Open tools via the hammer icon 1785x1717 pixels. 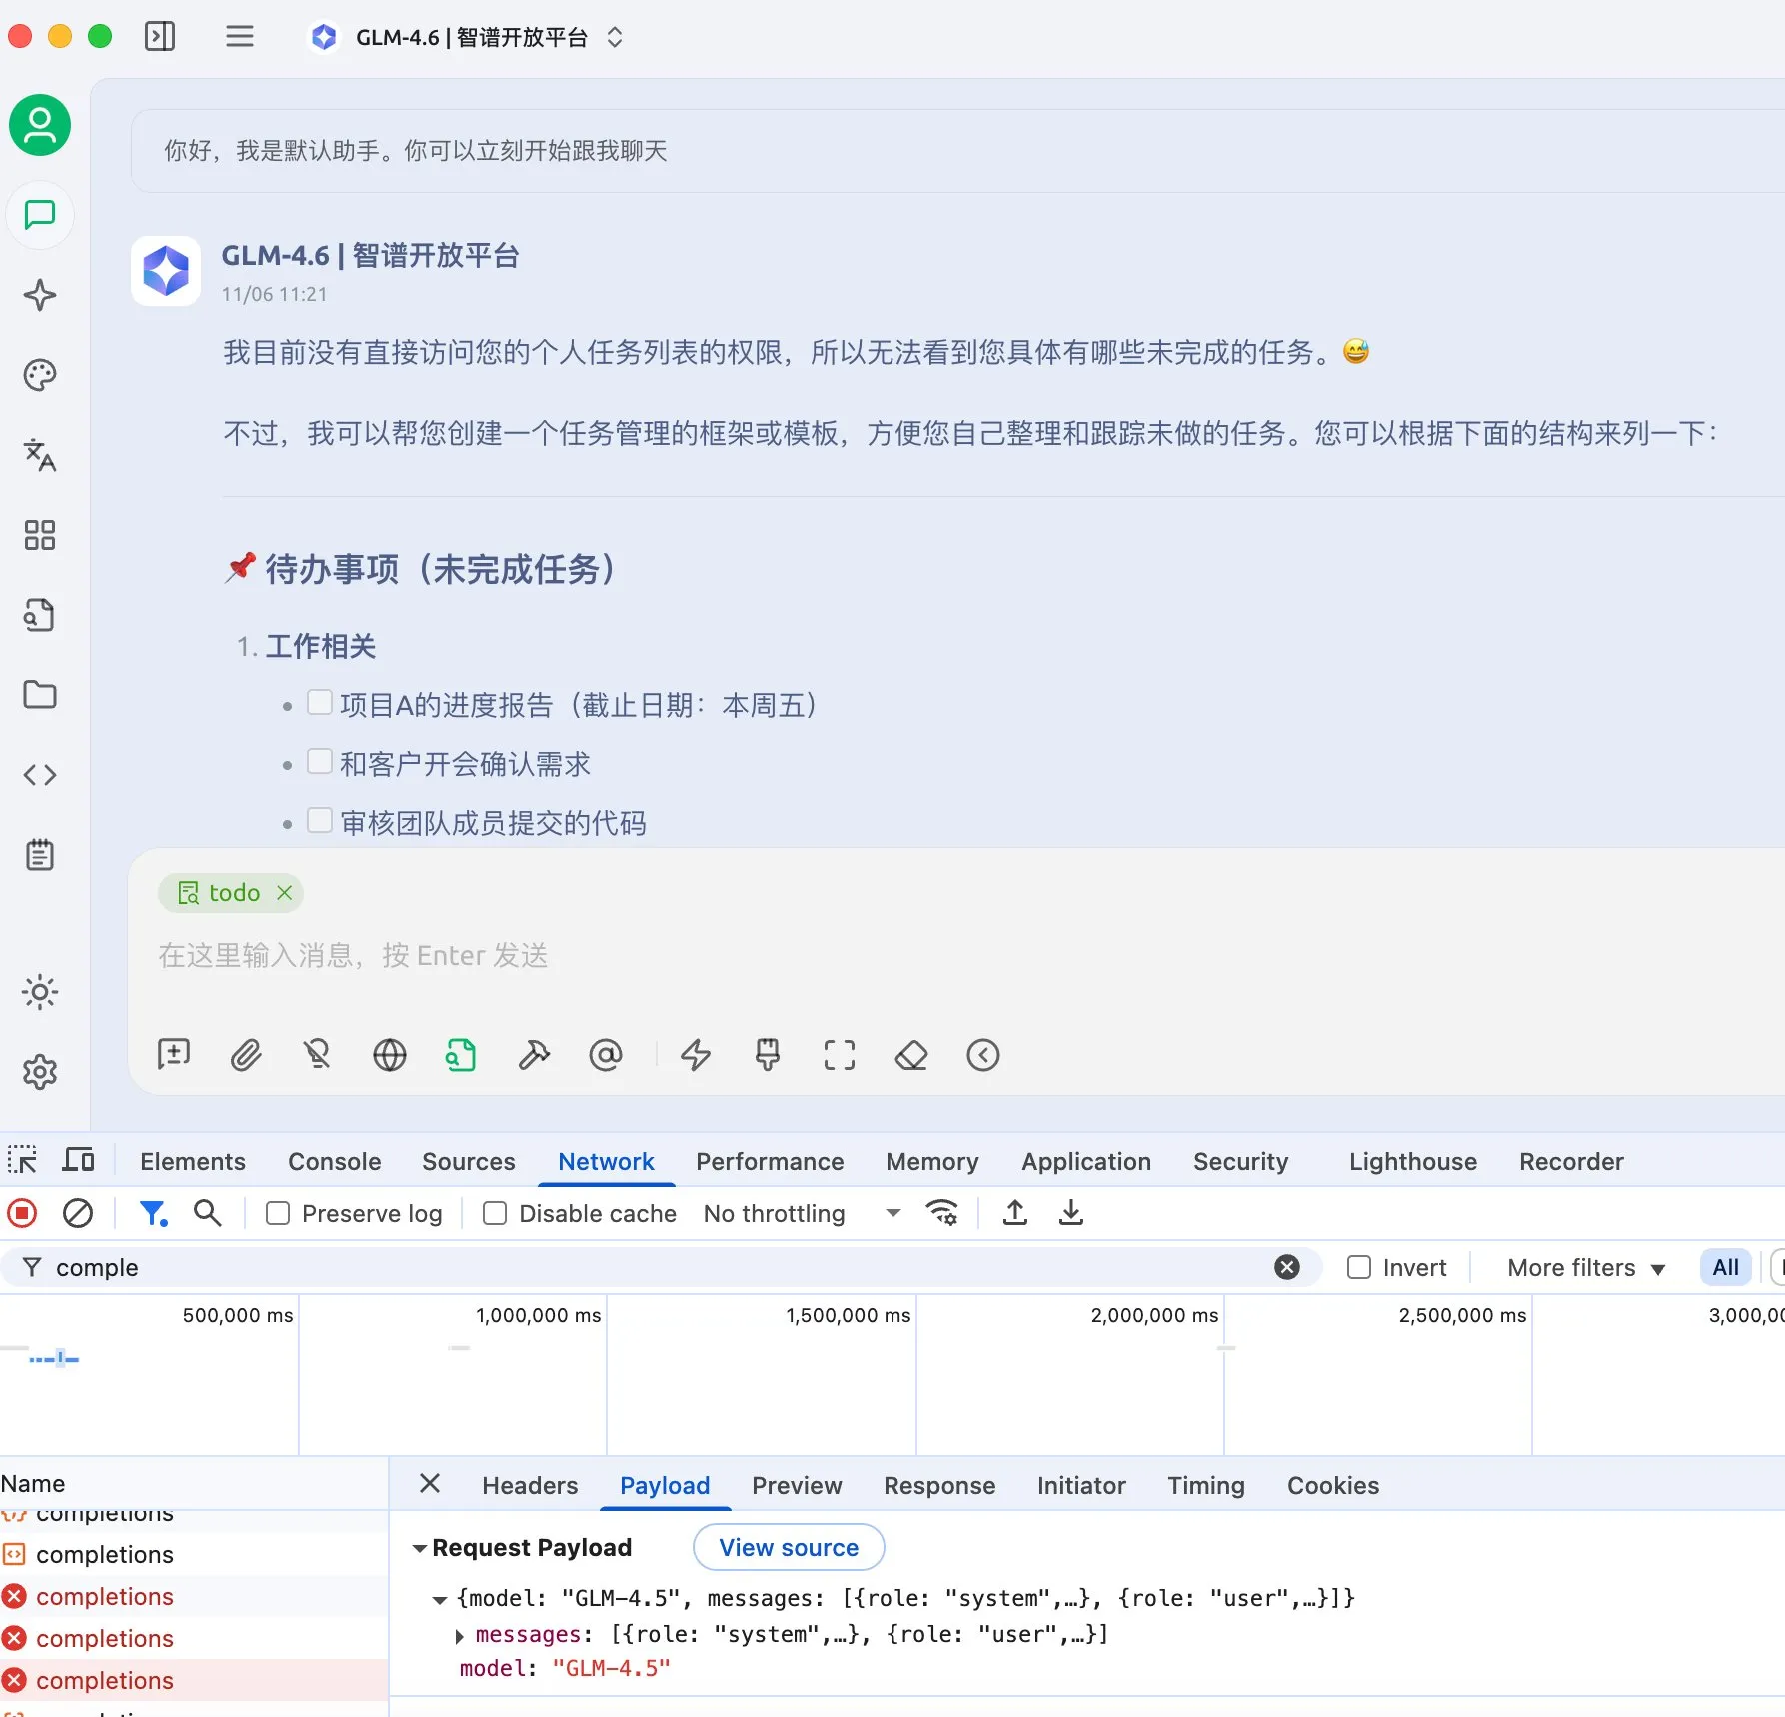[533, 1055]
